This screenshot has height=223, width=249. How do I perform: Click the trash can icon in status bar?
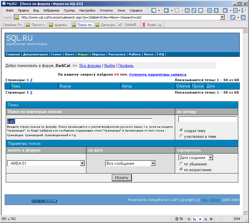coord(177,219)
